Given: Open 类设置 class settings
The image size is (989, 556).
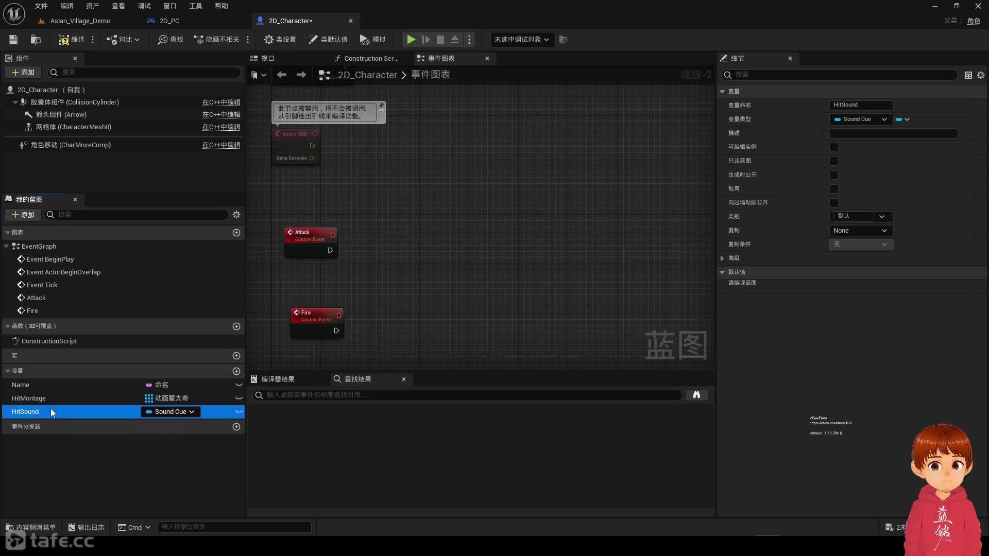Looking at the screenshot, I should 280,40.
